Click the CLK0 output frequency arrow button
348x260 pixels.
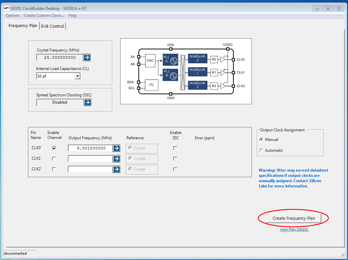[x=117, y=148]
